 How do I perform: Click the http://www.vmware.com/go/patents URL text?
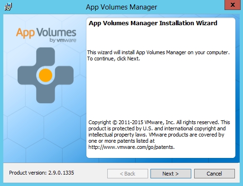[131, 147]
